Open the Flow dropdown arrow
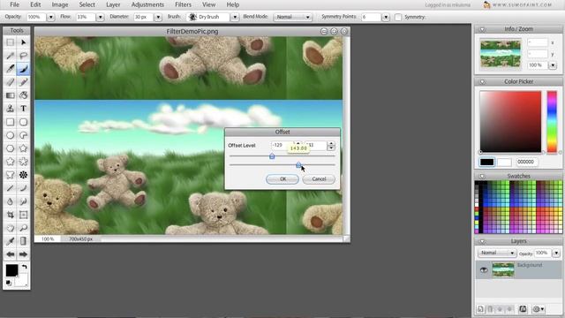The width and height of the screenshot is (565, 318). 100,17
